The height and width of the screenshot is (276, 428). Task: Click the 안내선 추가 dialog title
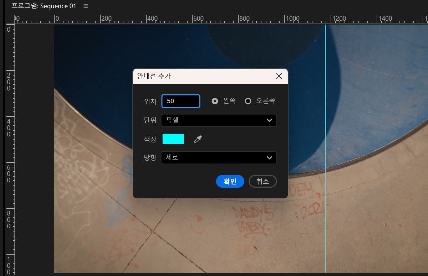154,76
